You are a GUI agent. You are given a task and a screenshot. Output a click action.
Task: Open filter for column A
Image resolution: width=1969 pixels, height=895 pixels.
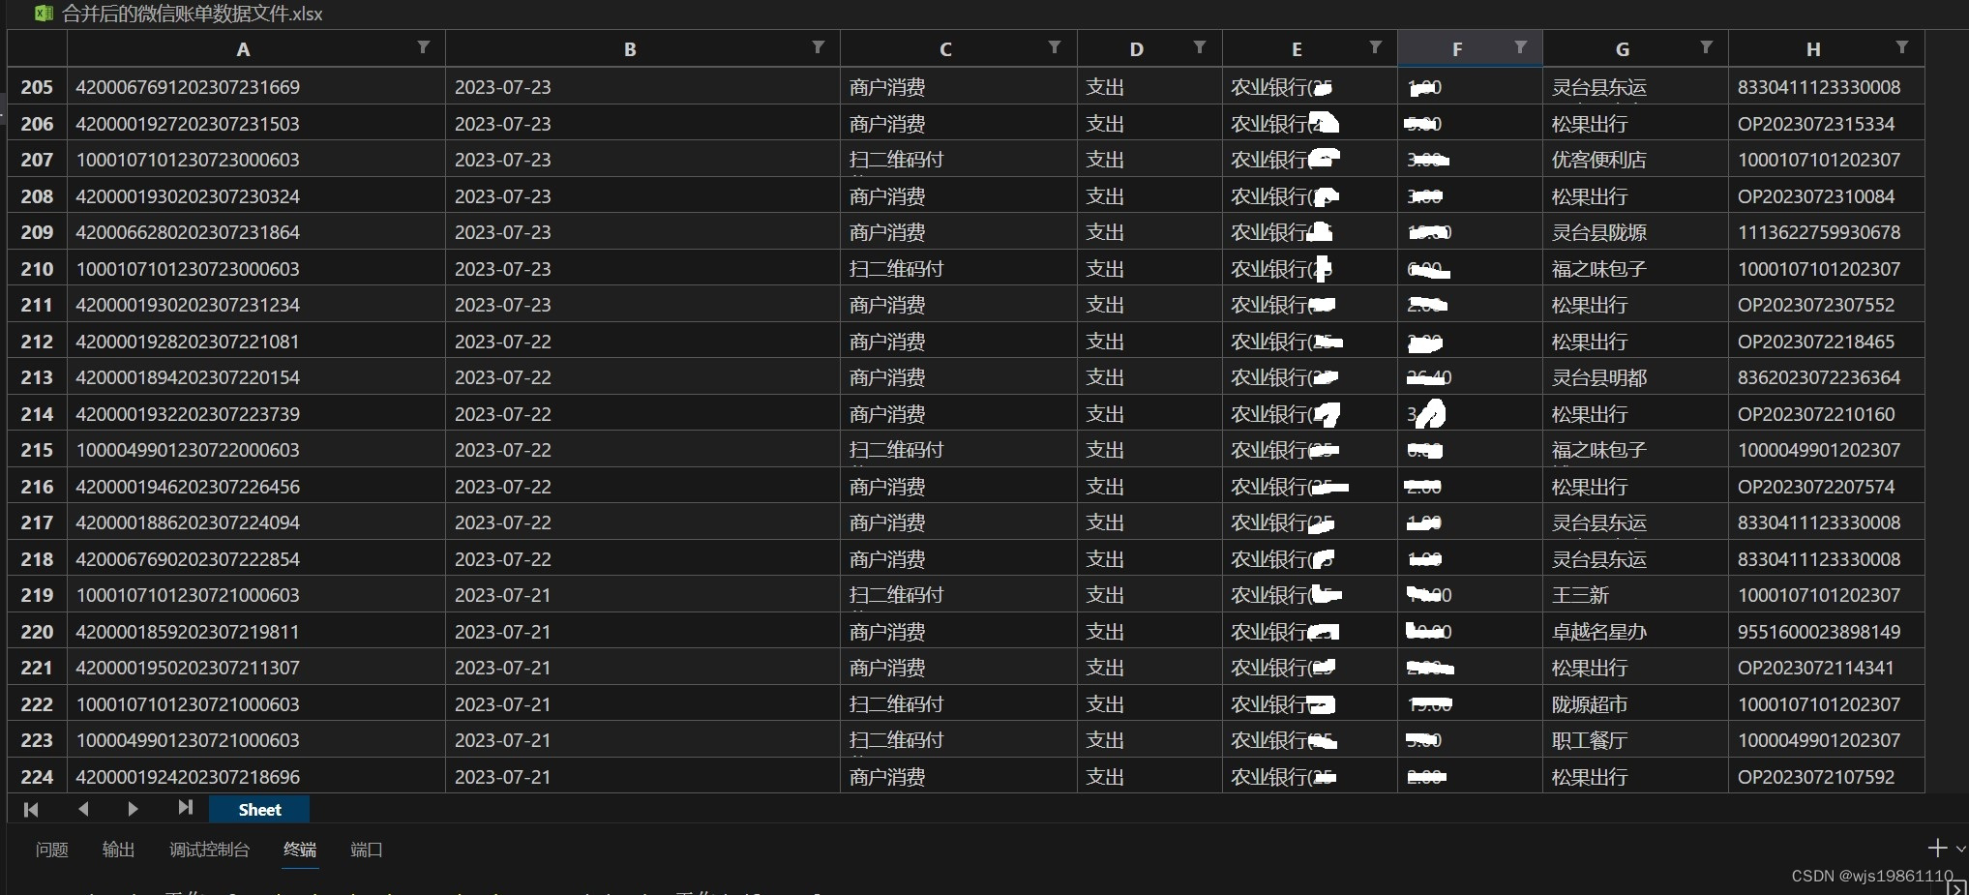(x=424, y=47)
